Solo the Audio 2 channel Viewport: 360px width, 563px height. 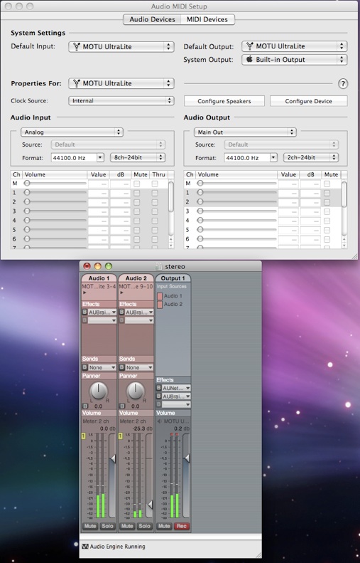pos(144,526)
